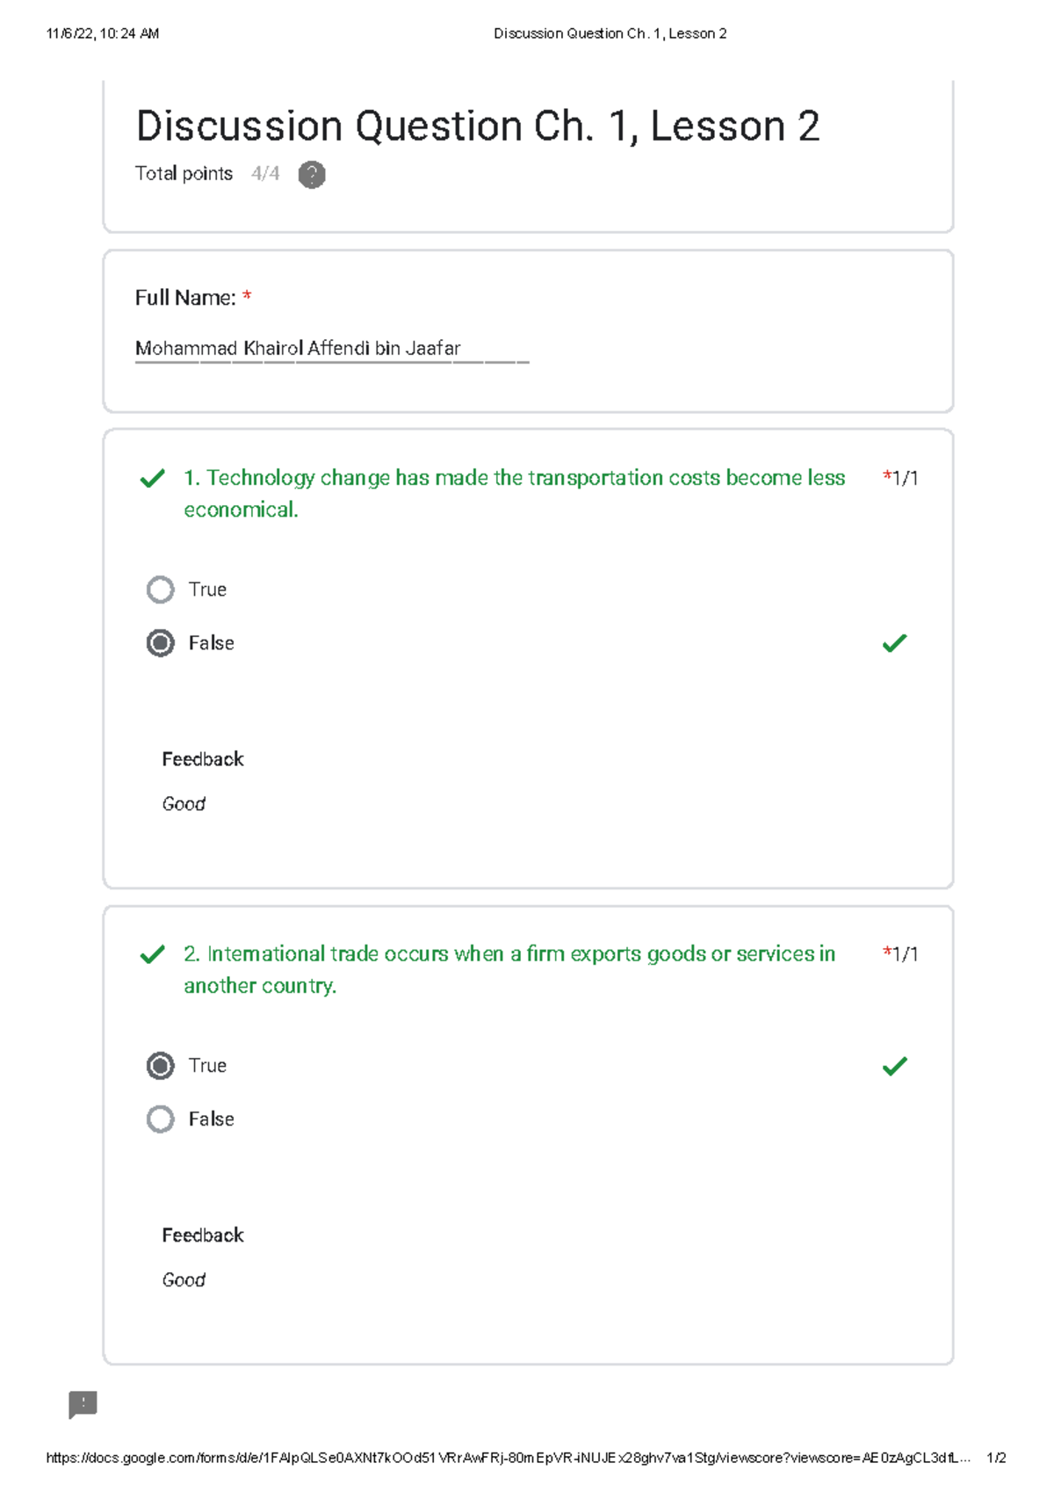Click green checkmark beside question 2 title
Image resolution: width=1054 pixels, height=1492 pixels.
[153, 955]
